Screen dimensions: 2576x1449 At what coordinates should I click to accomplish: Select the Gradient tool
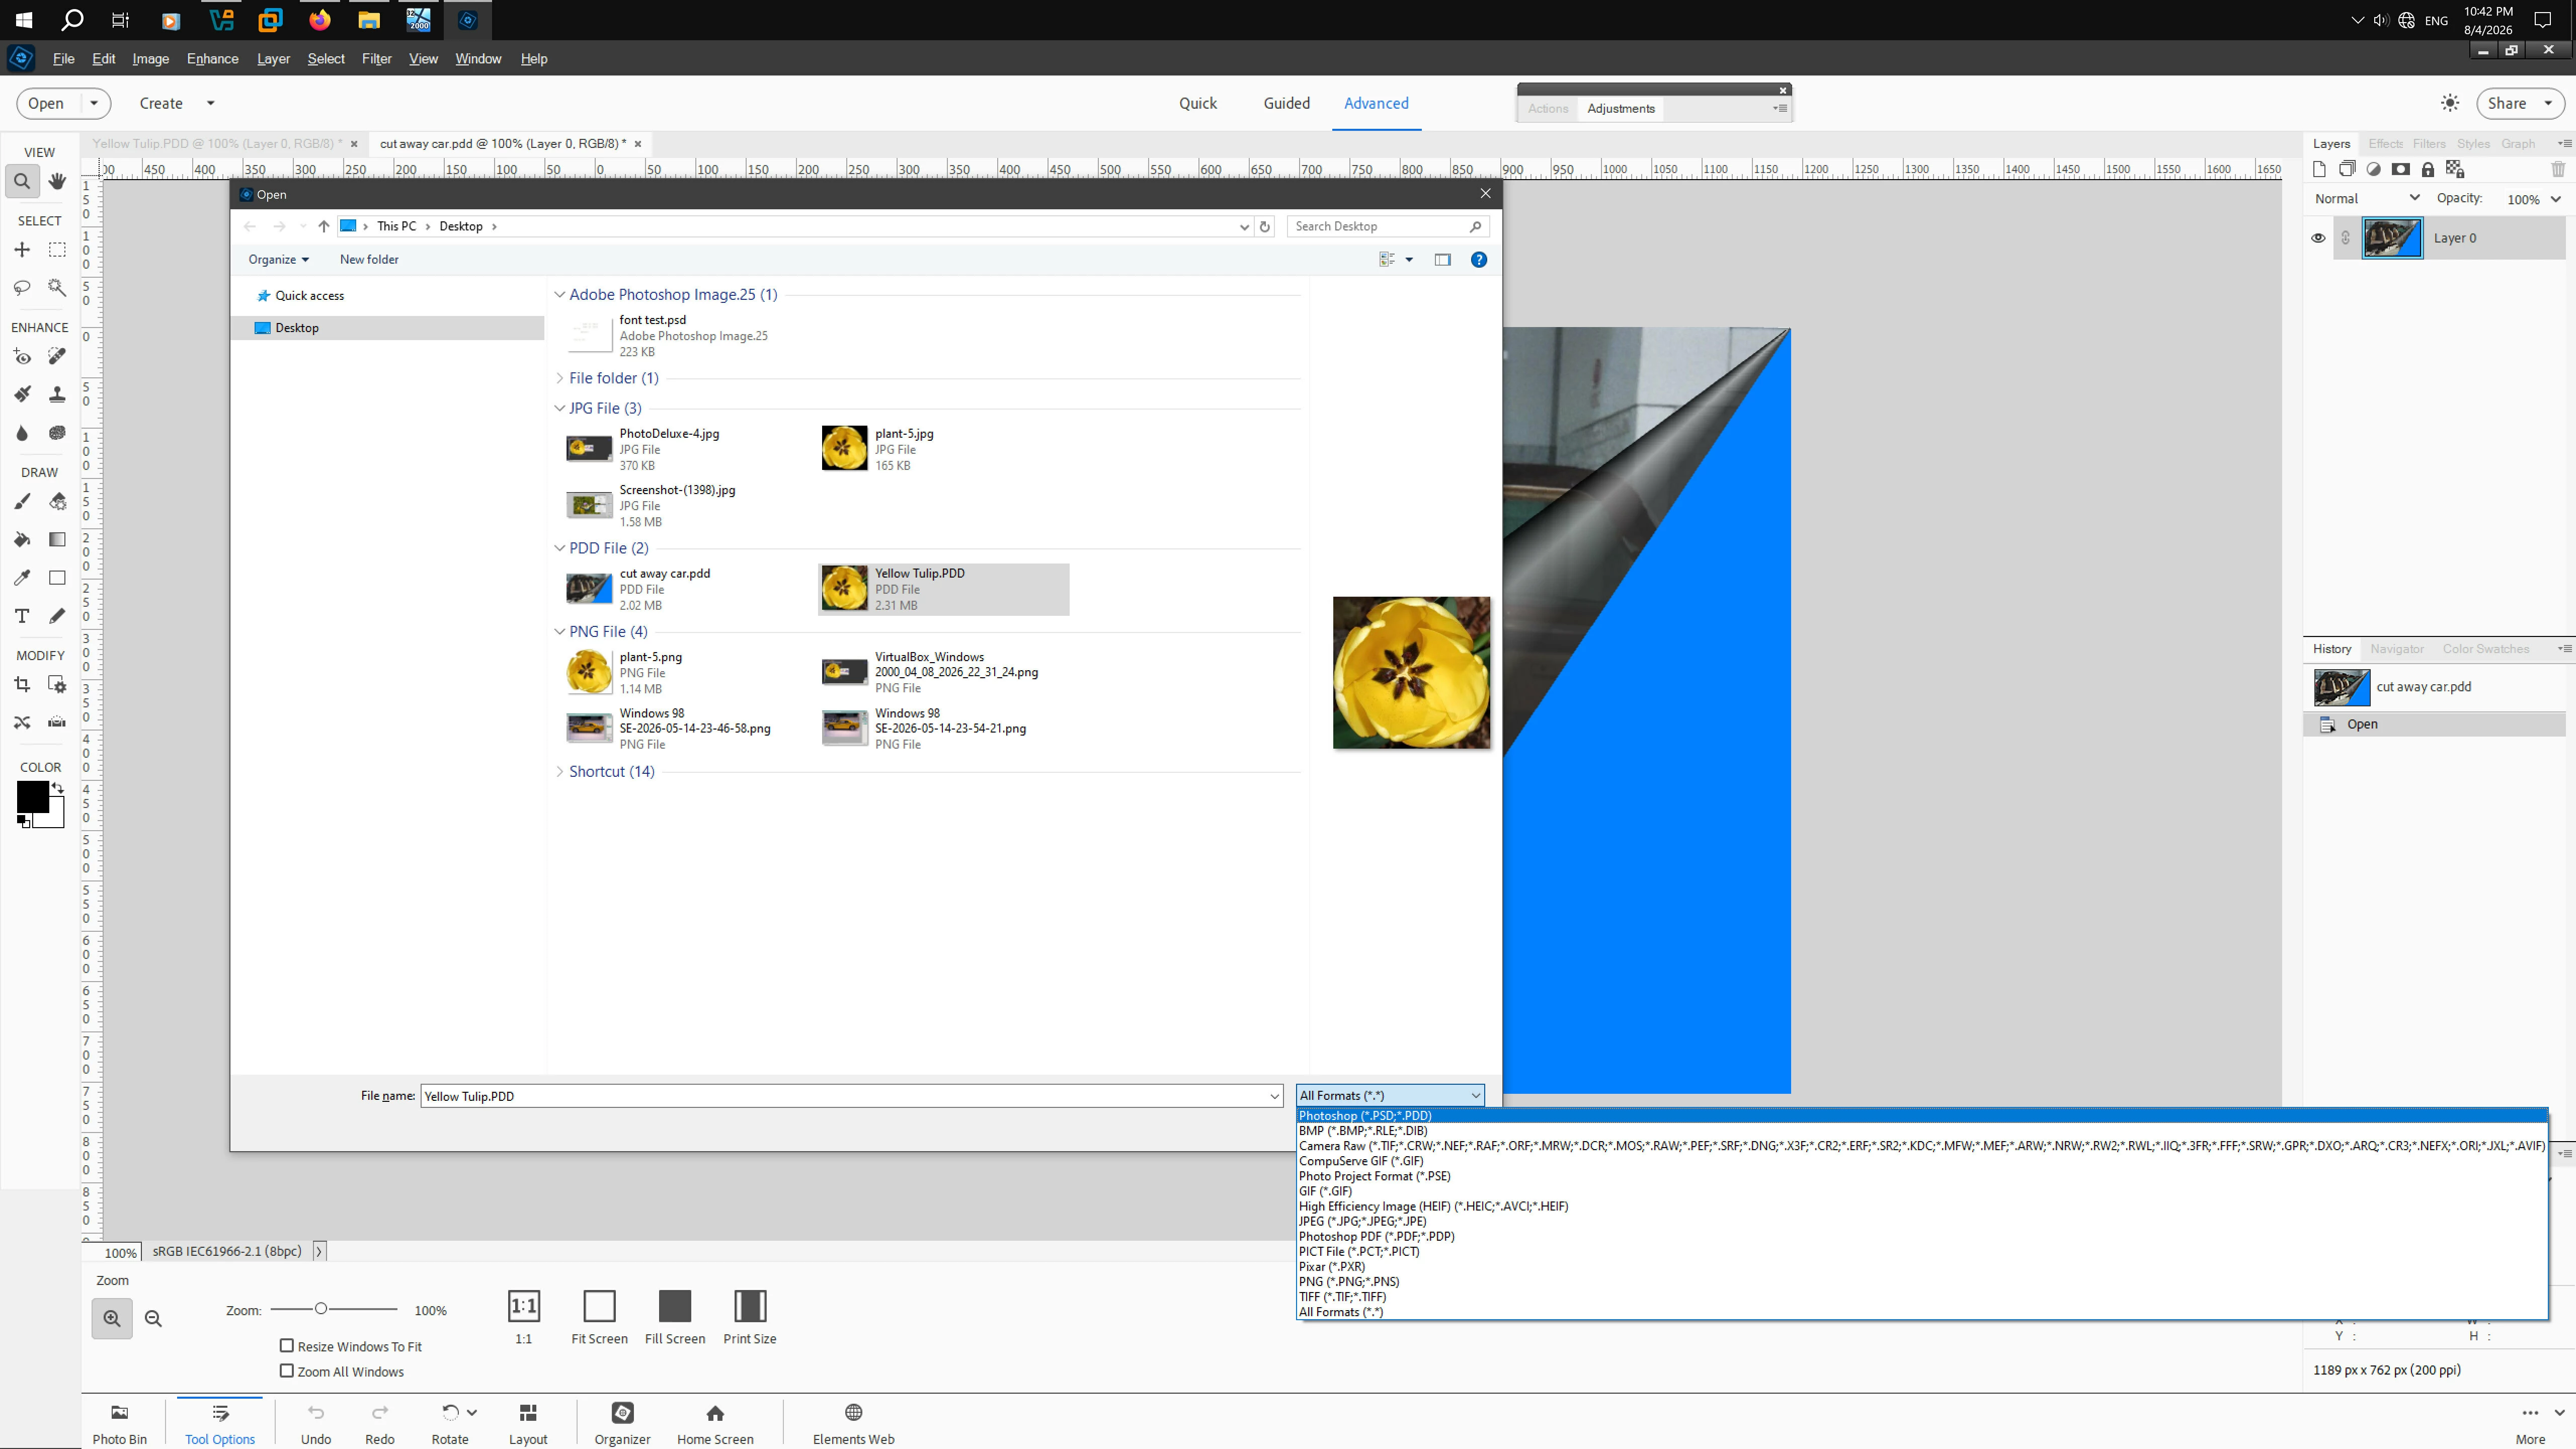57,540
